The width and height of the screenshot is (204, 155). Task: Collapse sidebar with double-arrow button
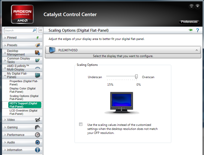41,30
